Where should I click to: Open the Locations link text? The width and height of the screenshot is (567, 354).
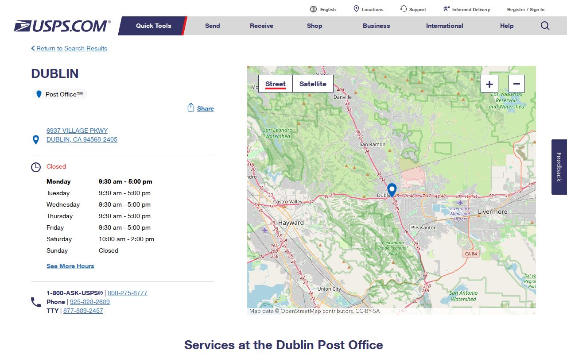[373, 9]
